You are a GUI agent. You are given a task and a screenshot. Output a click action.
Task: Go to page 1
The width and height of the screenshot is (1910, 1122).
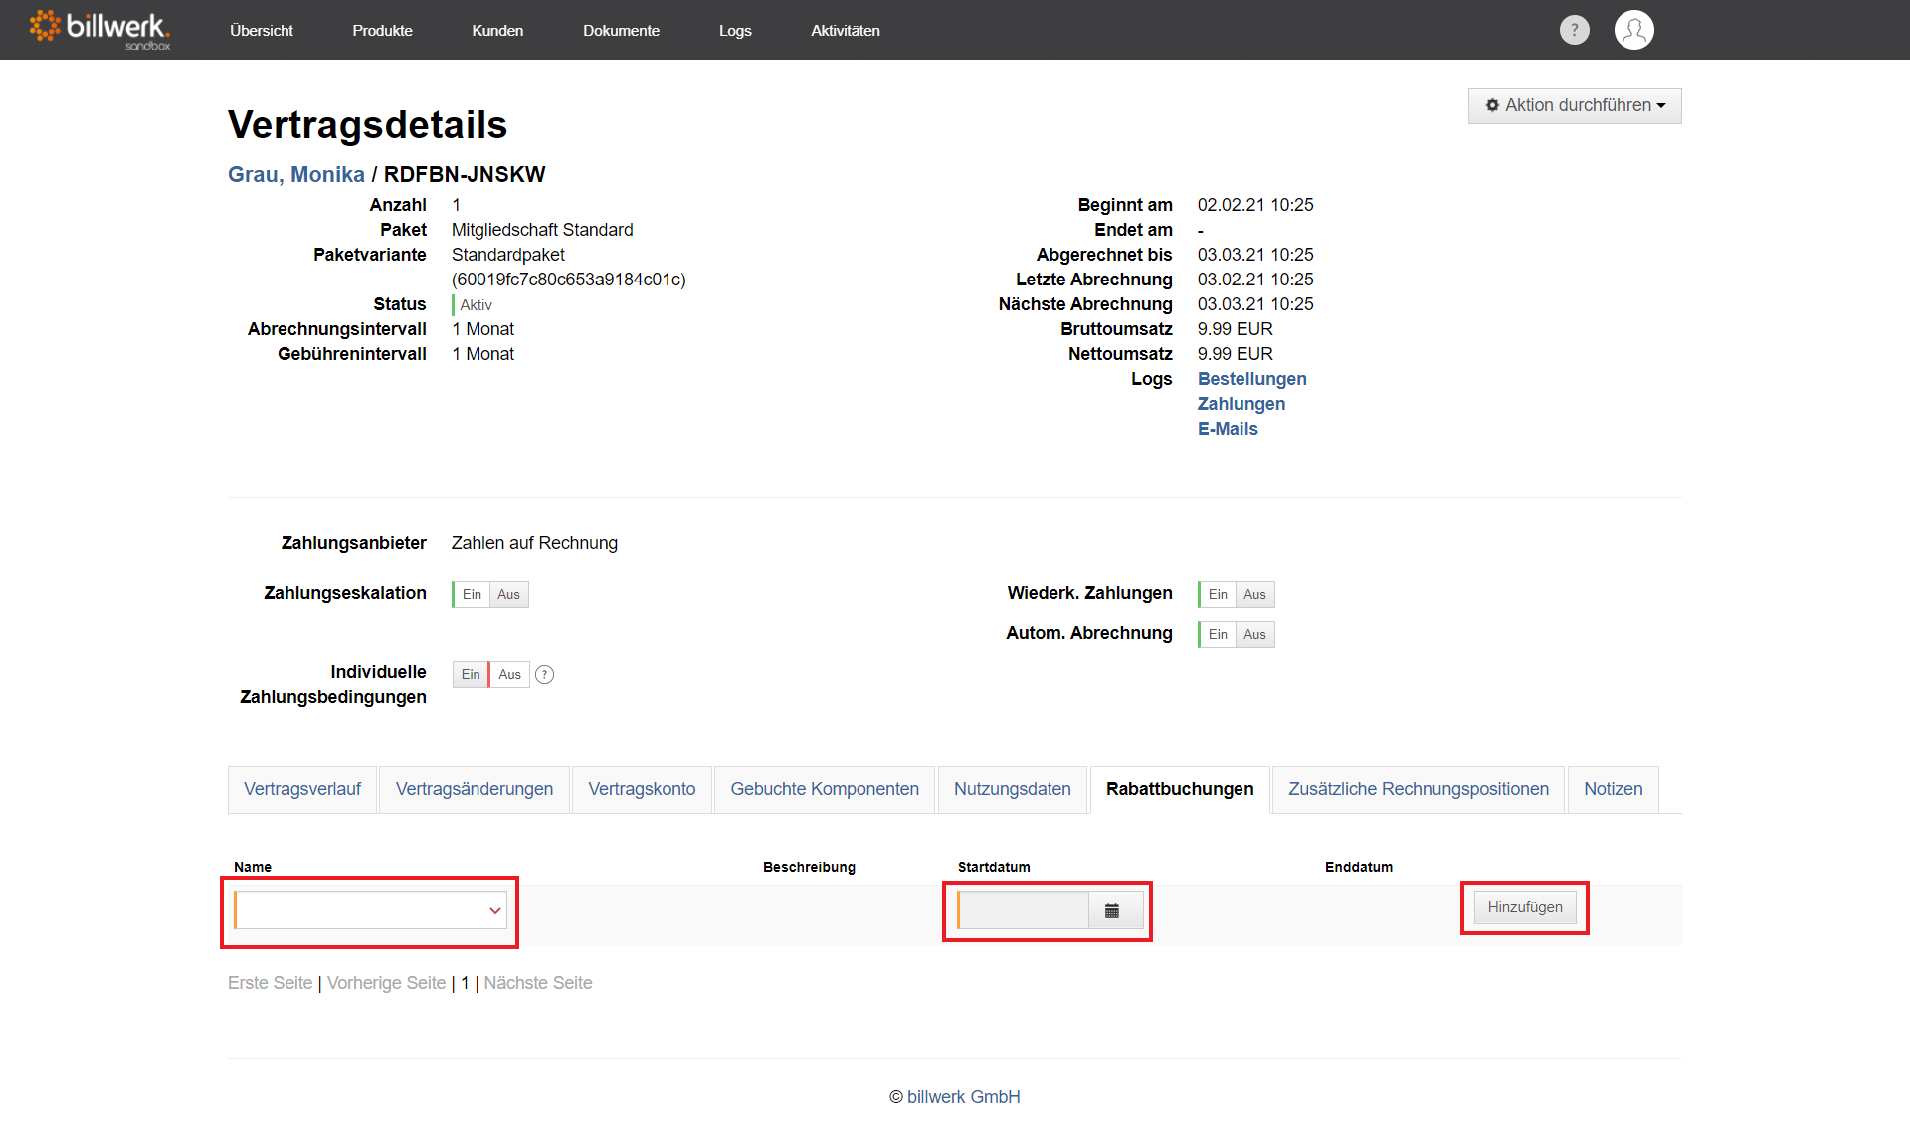click(x=465, y=983)
